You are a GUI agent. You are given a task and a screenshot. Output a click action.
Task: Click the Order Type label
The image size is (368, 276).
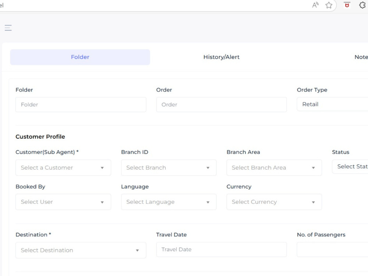[312, 90]
